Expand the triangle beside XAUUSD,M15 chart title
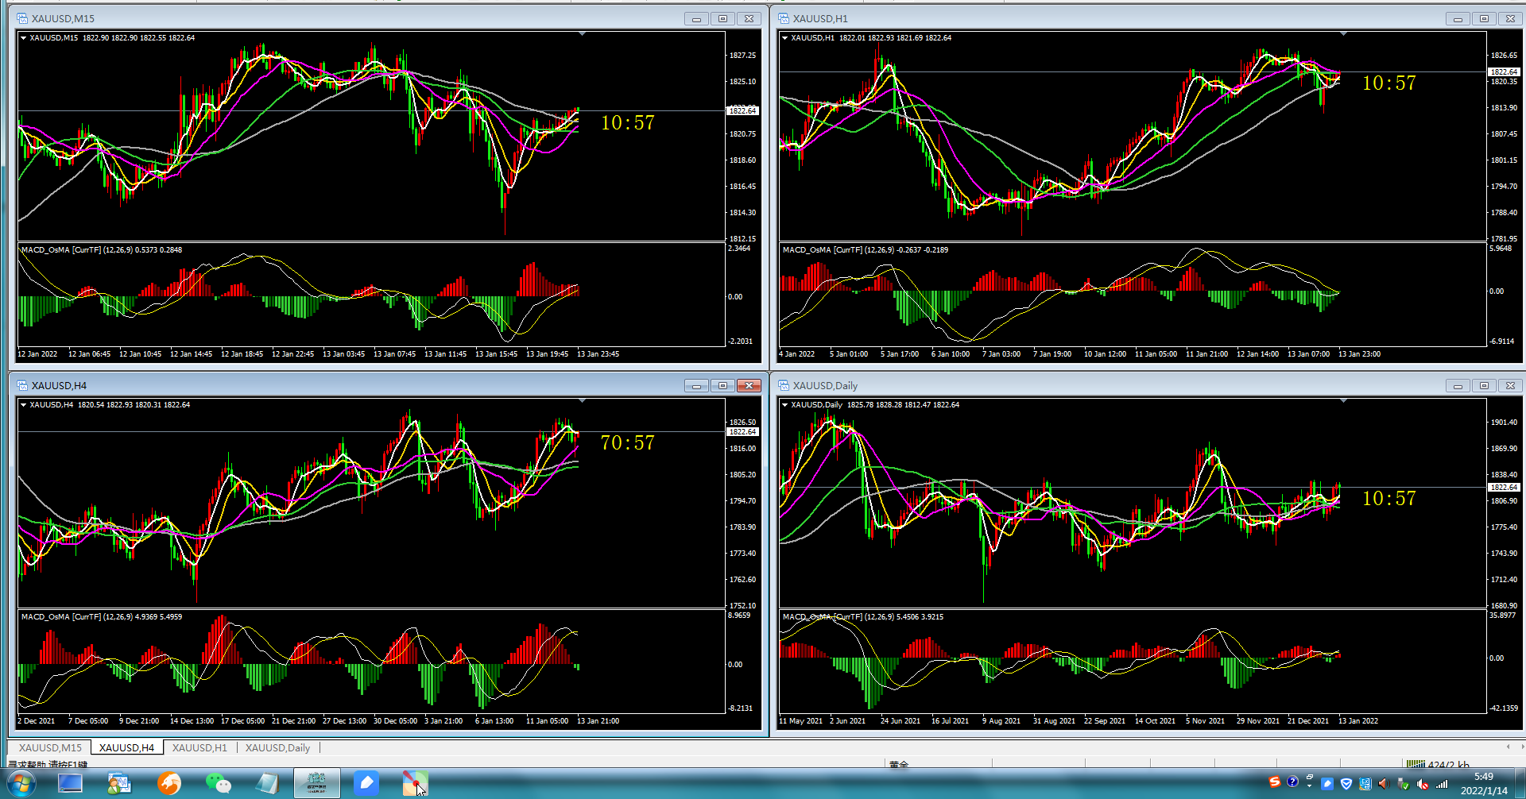 tap(24, 38)
